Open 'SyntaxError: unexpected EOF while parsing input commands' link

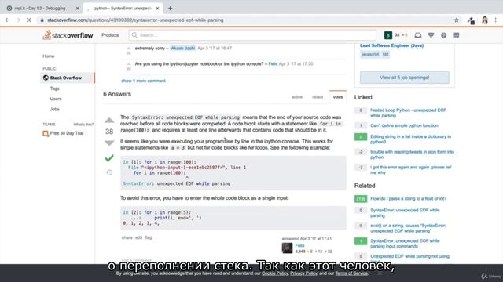click(x=405, y=244)
